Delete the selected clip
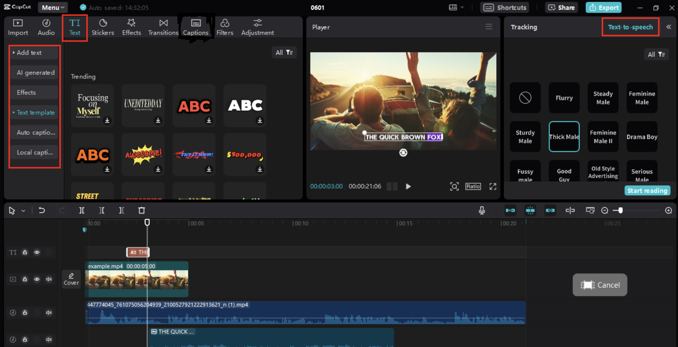This screenshot has height=347, width=678. (141, 210)
